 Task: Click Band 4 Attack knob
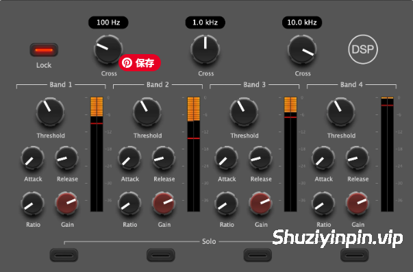323,158
